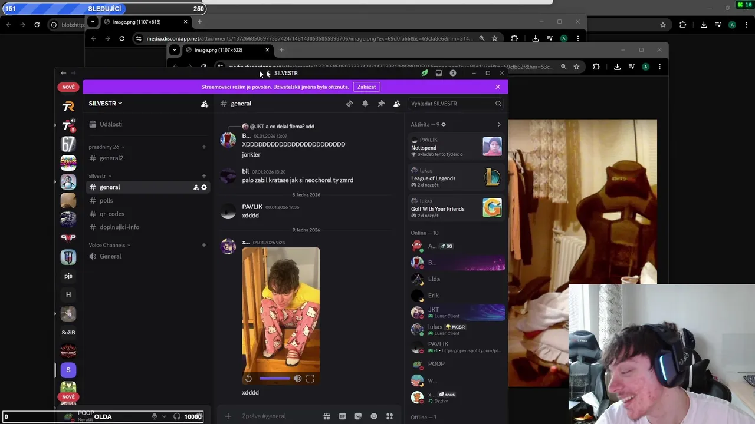Collapse the Voice Channels category
Screen dimensions: 755x424
[x=110, y=245]
